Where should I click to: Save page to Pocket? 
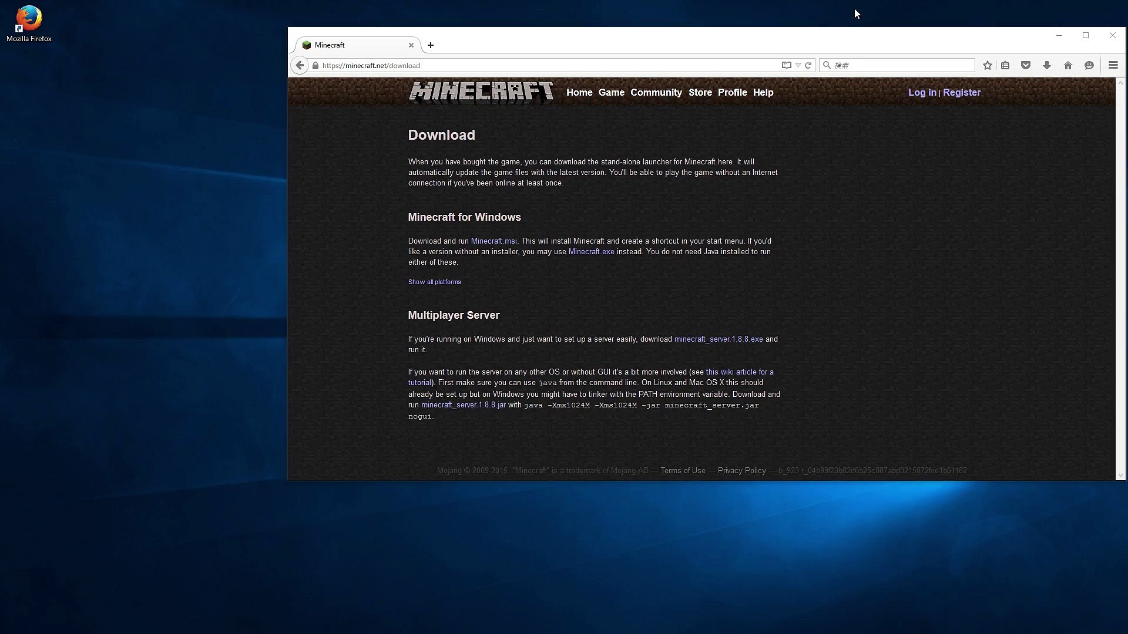pos(1026,65)
